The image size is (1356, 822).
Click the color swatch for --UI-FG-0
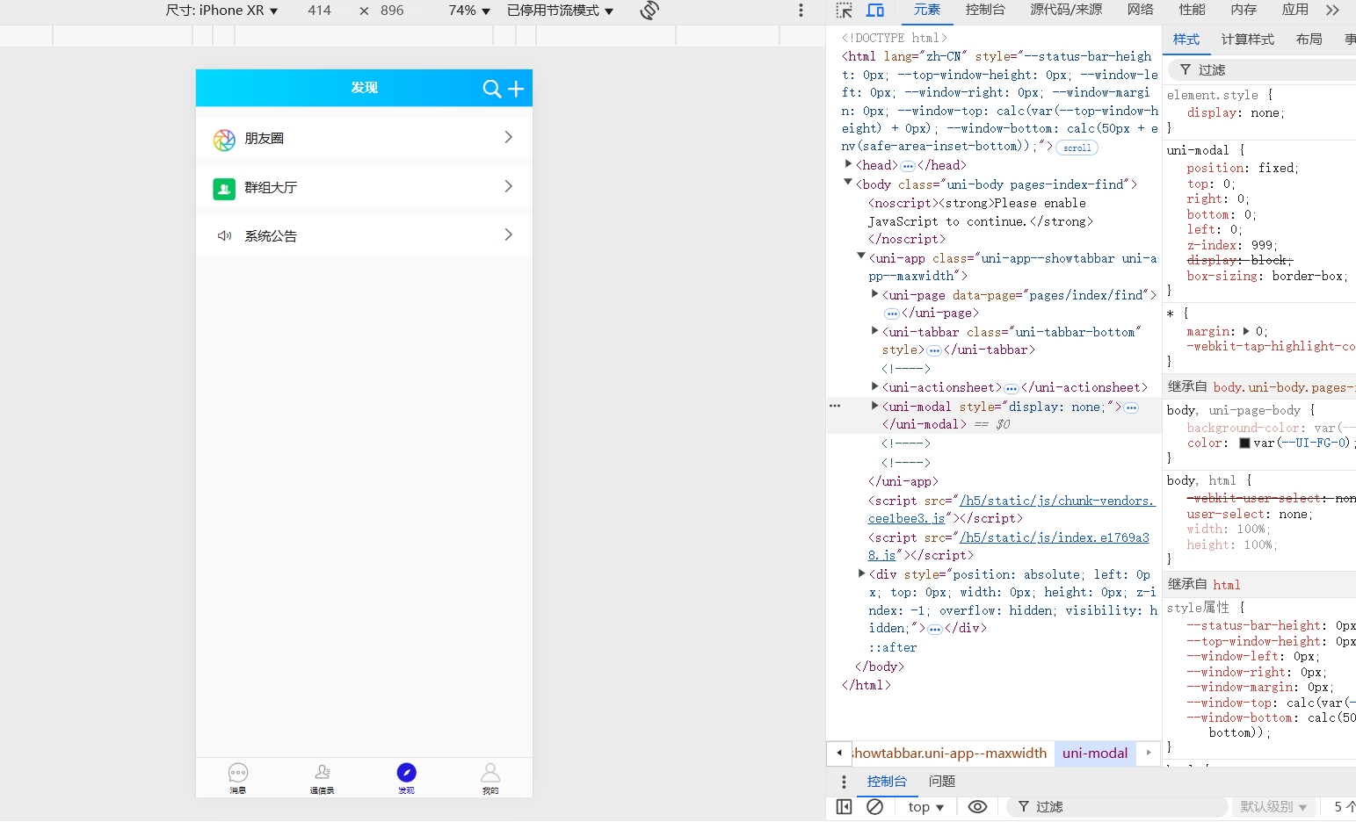1244,443
